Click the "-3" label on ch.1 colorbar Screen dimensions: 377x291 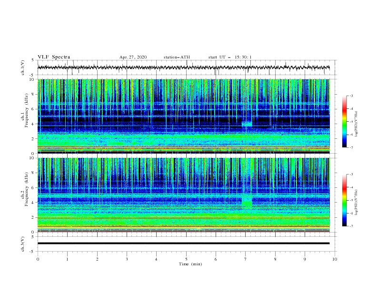(351, 96)
